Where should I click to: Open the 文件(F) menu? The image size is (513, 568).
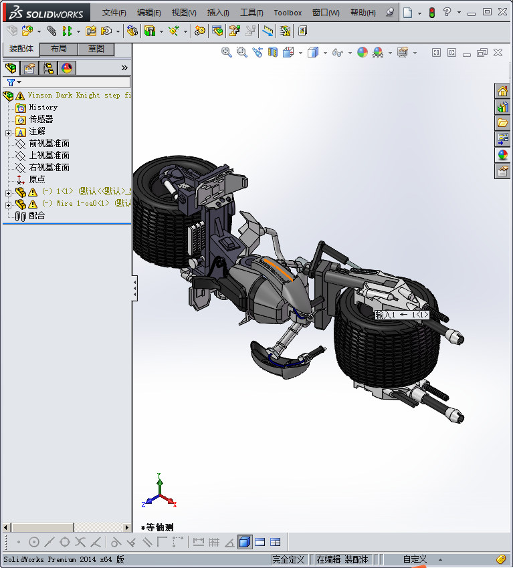[x=114, y=13]
